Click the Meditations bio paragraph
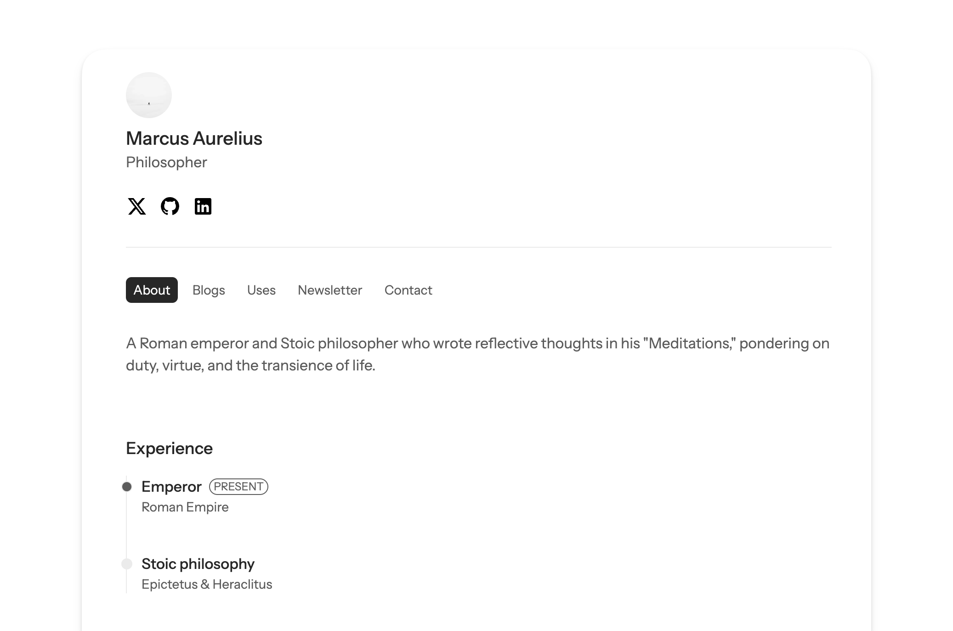 (478, 354)
